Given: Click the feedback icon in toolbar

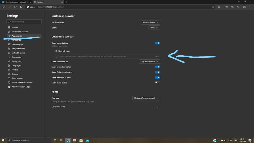Looking at the screenshot, I should pyautogui.click(x=238, y=7).
